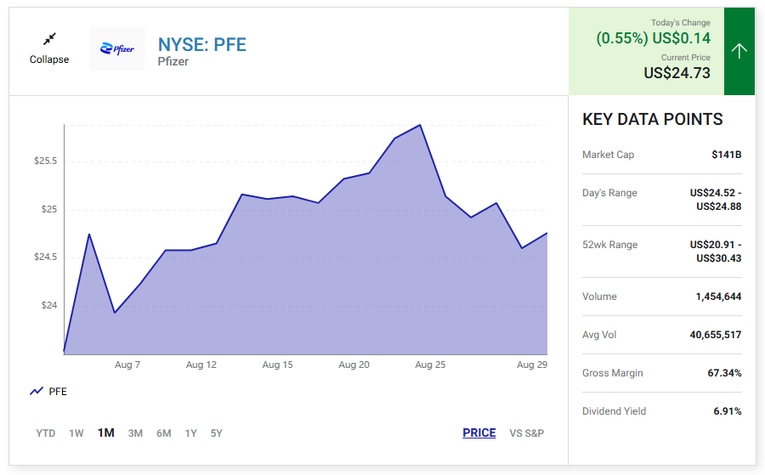
Task: Click the Pfizer company name
Action: point(173,62)
